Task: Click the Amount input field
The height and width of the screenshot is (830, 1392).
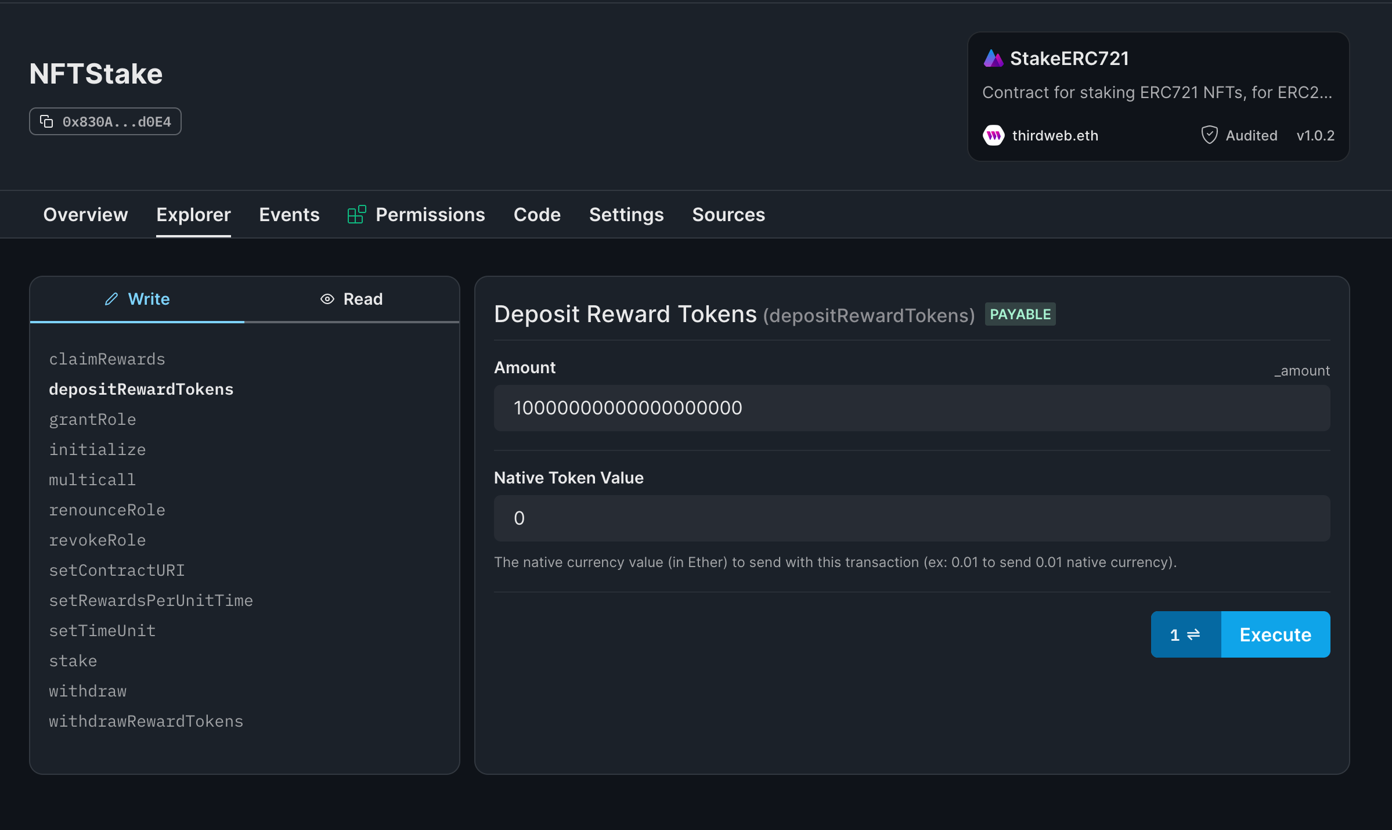Action: (911, 407)
